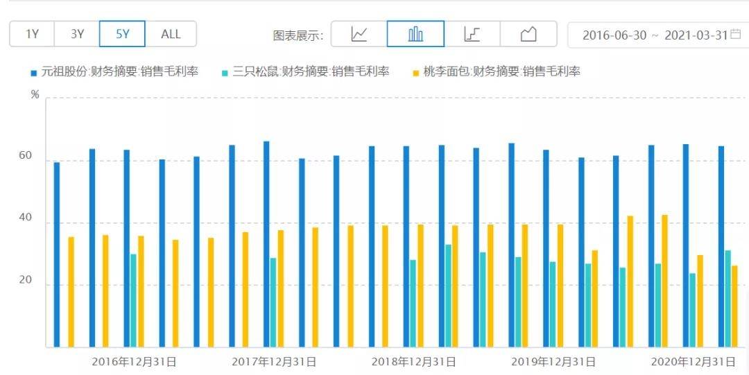Screen dimensions: 749x375
Task: Switch to area chart display
Action: click(528, 34)
